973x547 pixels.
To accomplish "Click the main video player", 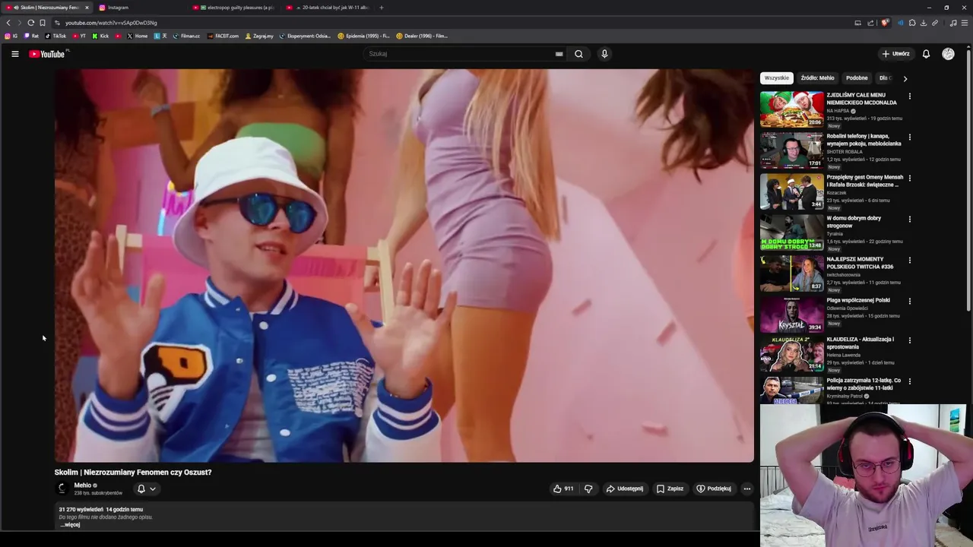I will pyautogui.click(x=404, y=265).
